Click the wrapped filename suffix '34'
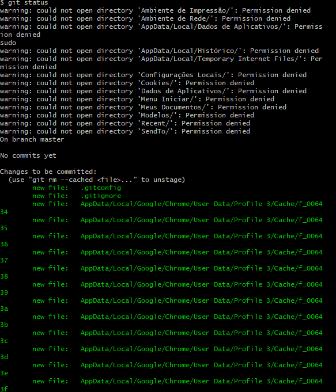The width and height of the screenshot is (336, 392). tap(4, 212)
